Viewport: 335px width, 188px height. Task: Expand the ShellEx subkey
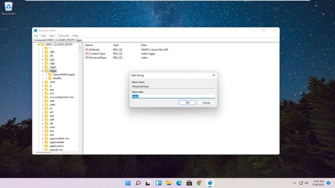tap(46, 78)
